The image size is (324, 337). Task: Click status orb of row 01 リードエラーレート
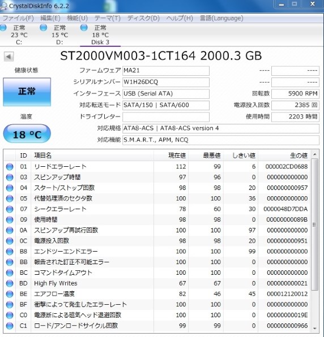point(10,167)
